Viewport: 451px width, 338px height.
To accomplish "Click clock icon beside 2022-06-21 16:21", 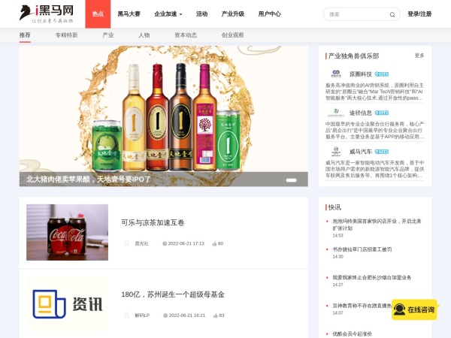I will (165, 315).
